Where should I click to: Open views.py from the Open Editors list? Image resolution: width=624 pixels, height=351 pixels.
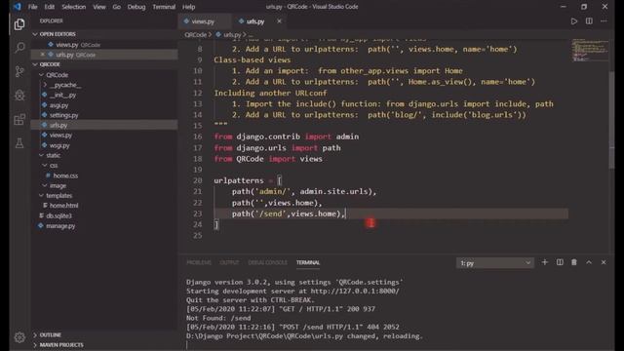tap(104, 45)
